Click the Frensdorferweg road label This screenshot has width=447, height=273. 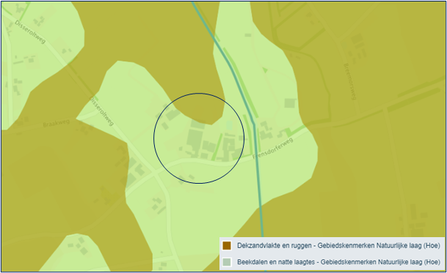(x=272, y=149)
